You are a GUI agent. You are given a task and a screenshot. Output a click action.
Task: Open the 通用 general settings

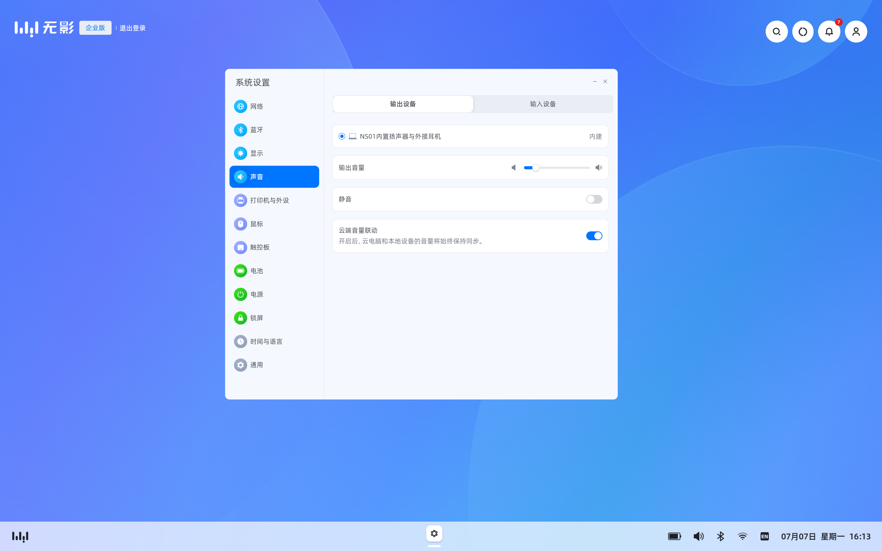click(274, 365)
